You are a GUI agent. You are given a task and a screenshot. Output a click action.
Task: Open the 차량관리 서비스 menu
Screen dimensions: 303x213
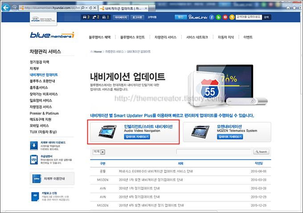(165, 37)
